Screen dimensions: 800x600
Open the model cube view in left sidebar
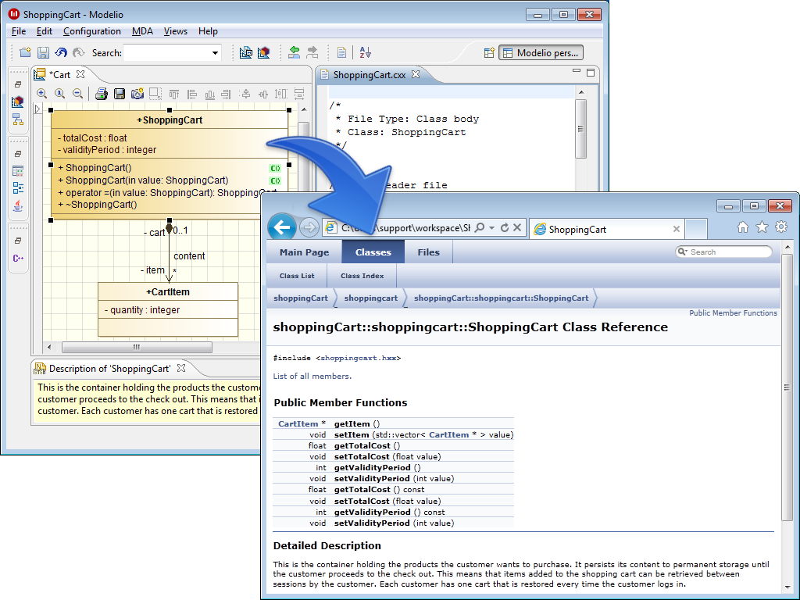point(18,102)
